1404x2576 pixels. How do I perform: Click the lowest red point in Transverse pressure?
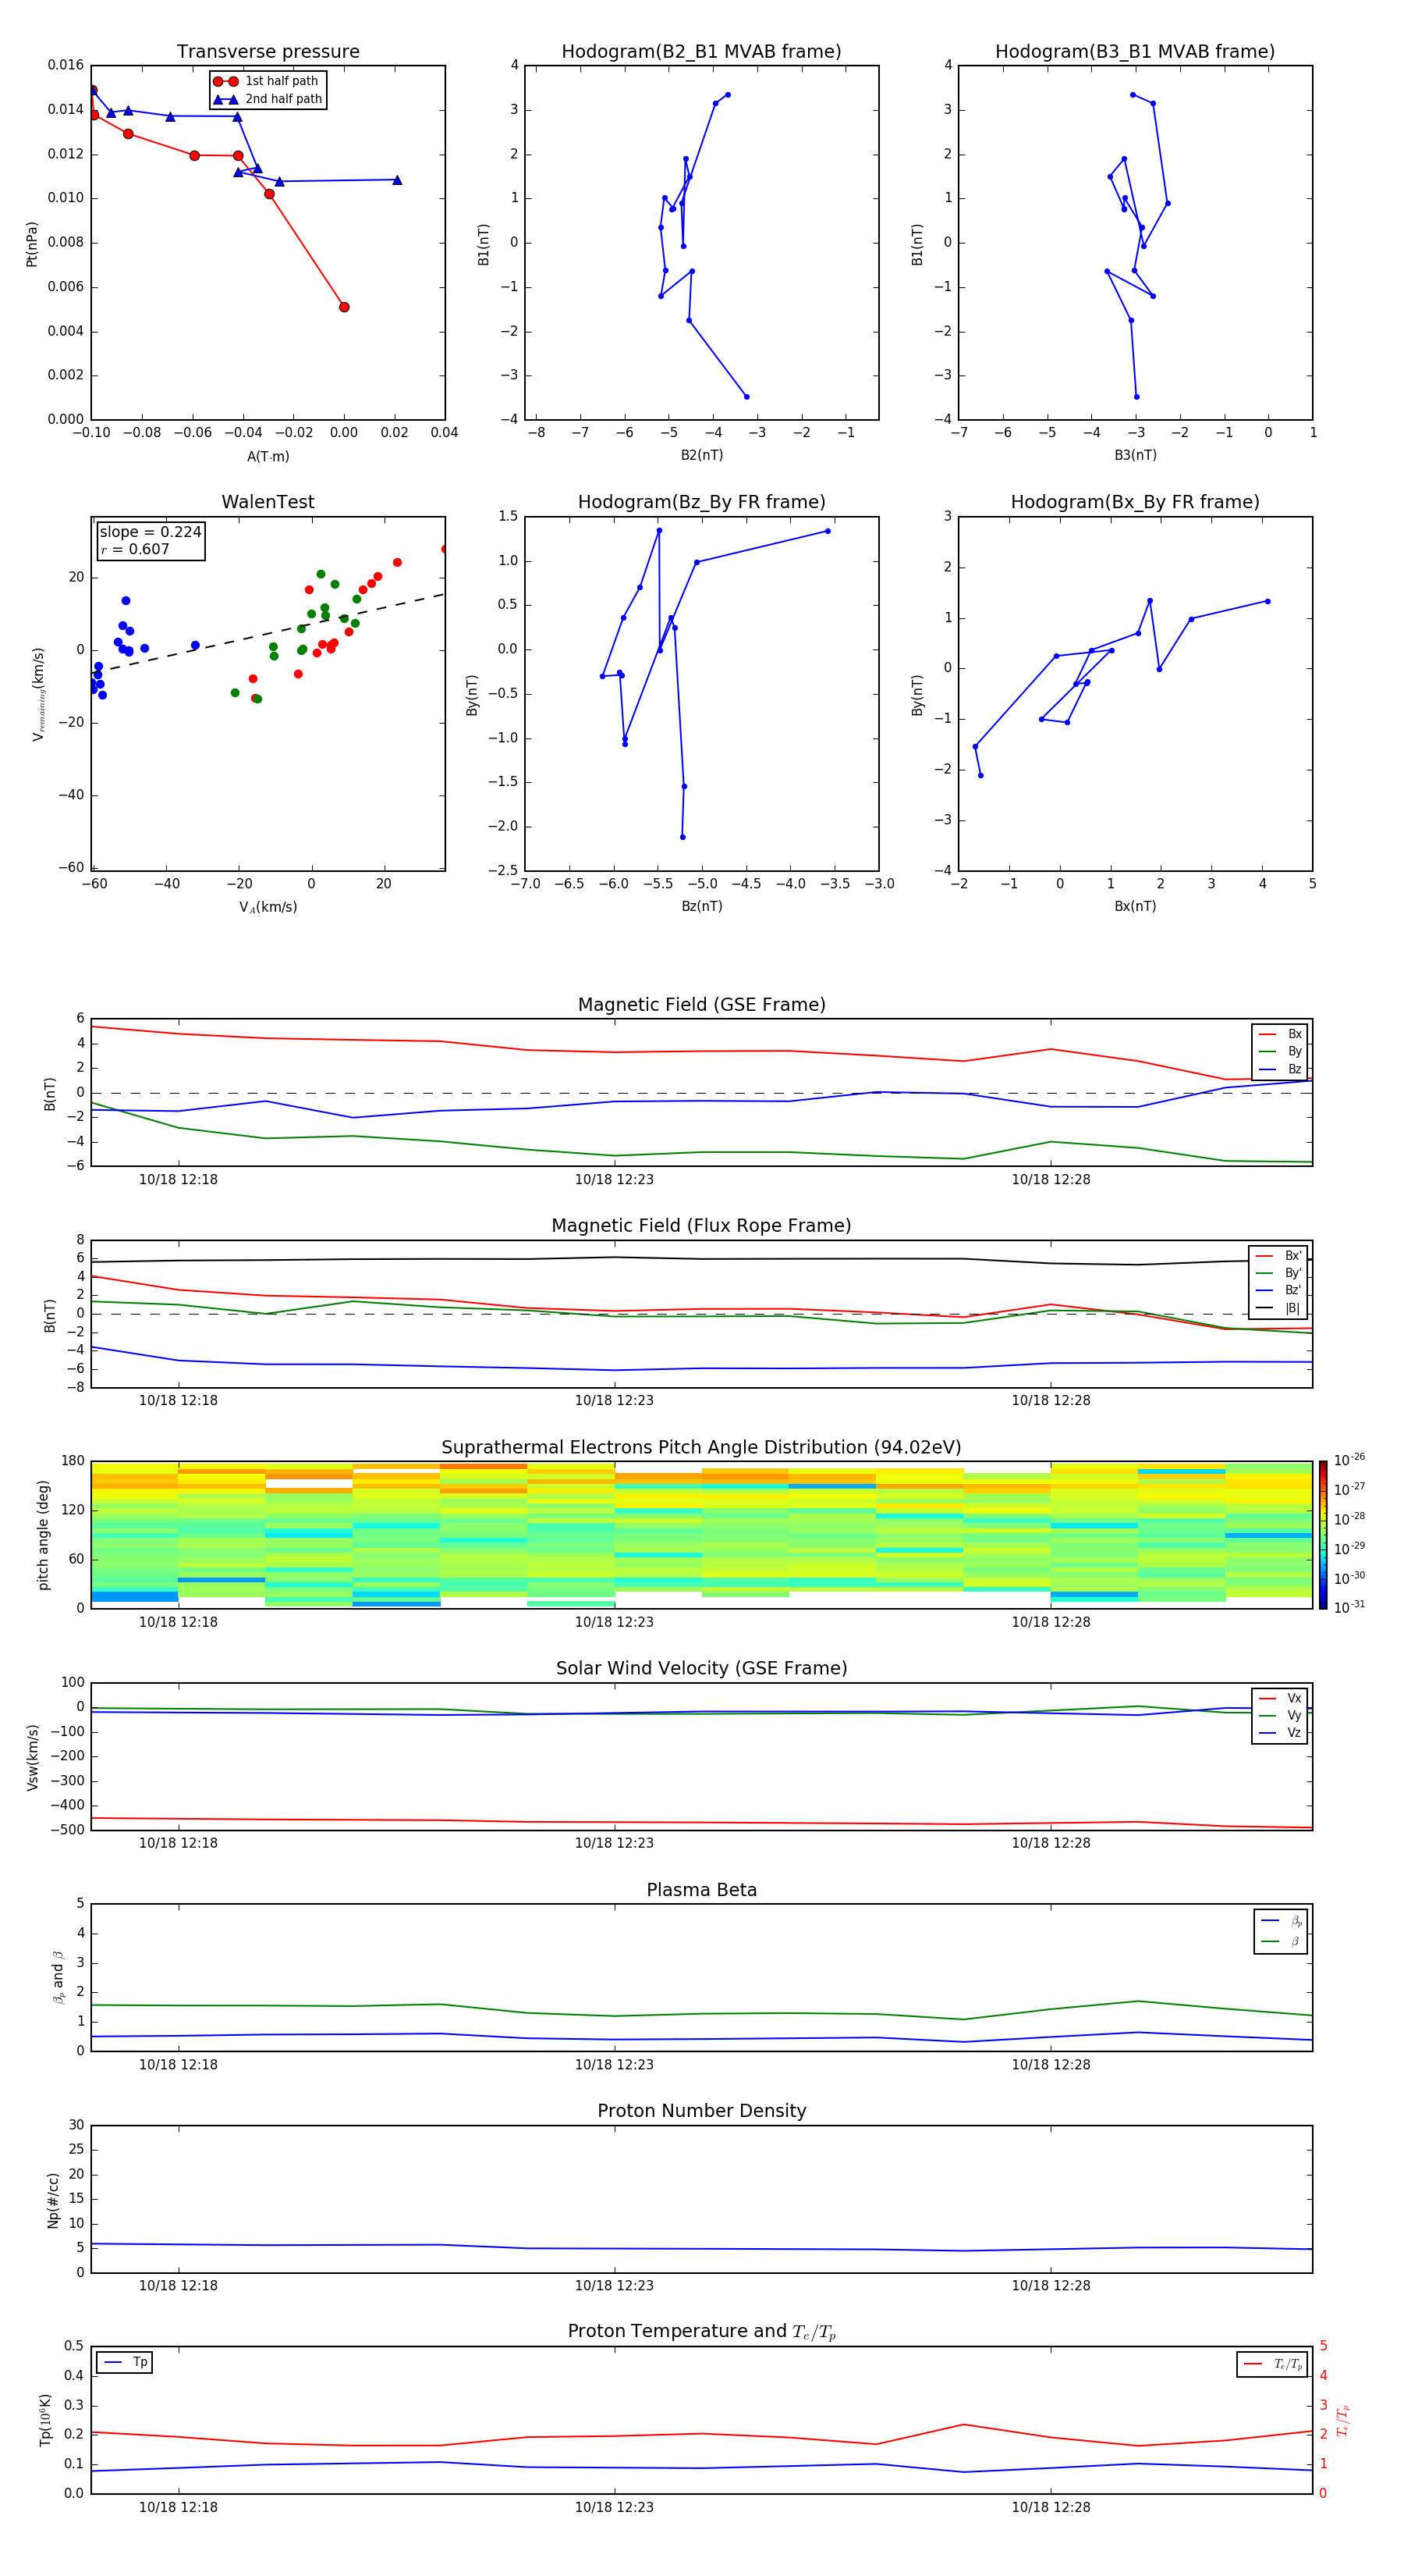(344, 307)
